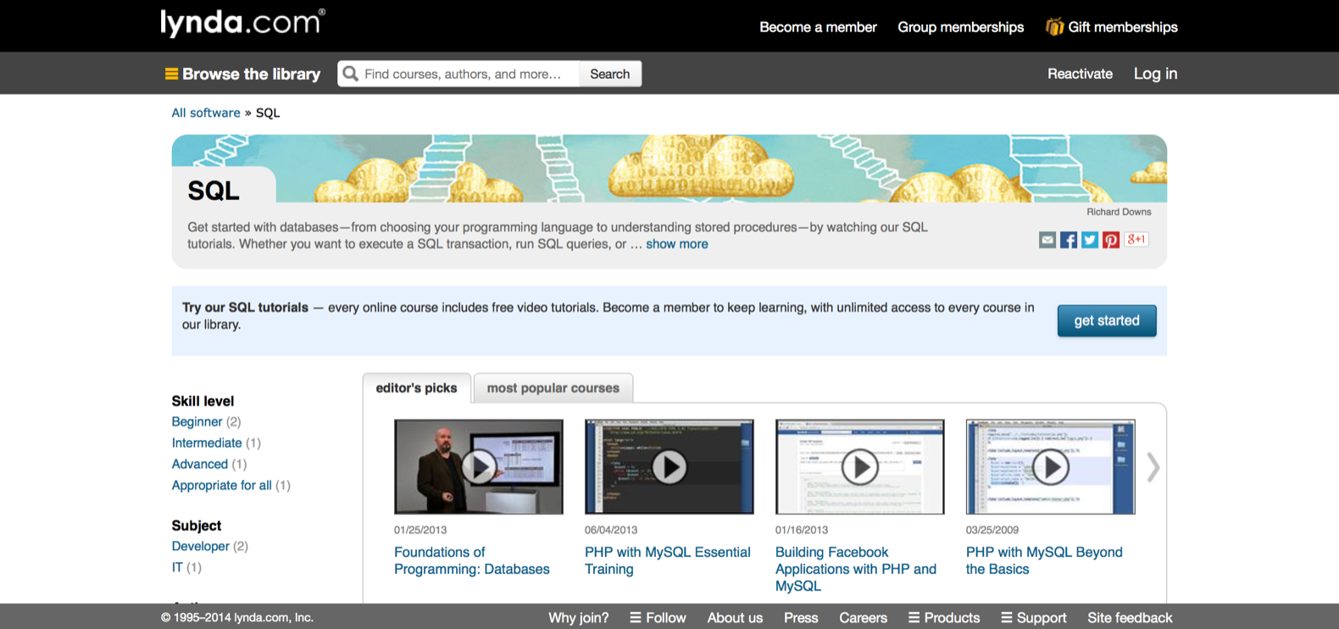The height and width of the screenshot is (629, 1339).
Task: Open Gift memberships
Action: coord(1111,27)
